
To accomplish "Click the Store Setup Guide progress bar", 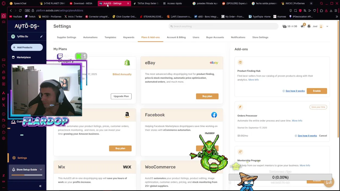I will 27,175.
